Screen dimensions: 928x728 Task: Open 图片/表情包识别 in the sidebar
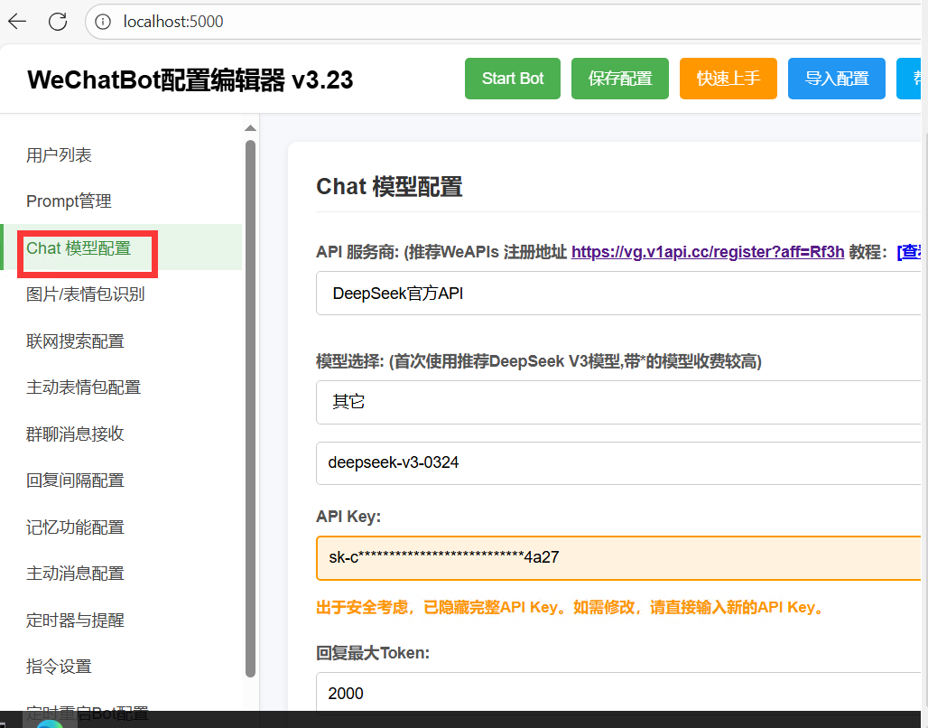[x=121, y=294]
